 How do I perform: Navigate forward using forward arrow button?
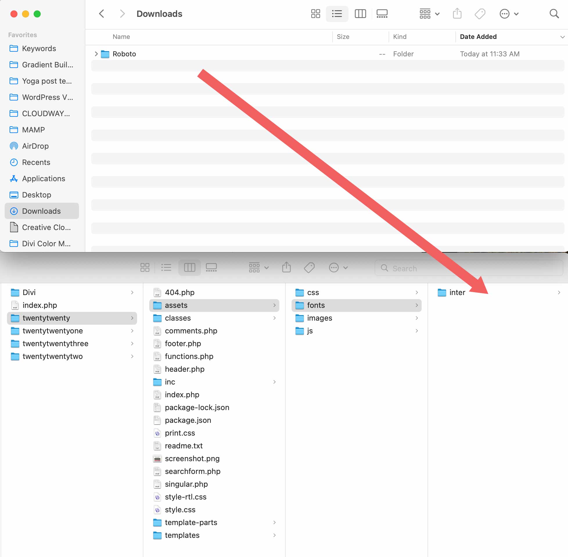[121, 14]
